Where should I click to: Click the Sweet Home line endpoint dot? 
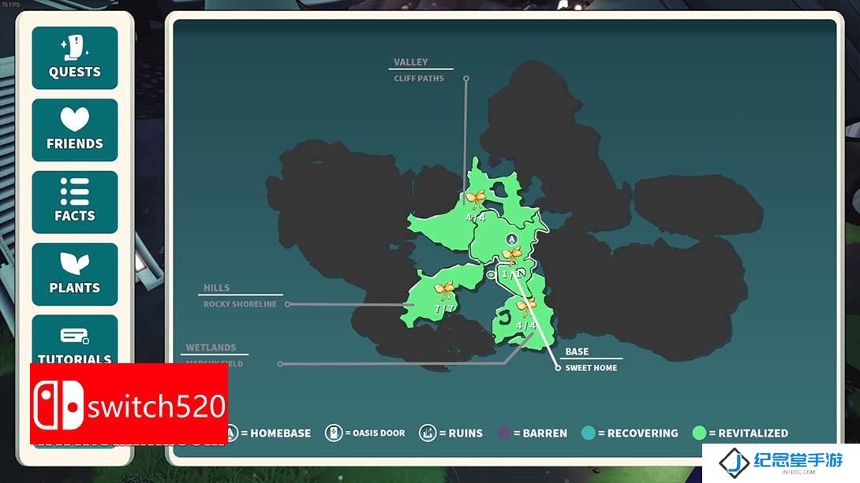tap(558, 368)
